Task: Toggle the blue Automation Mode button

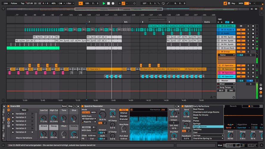Action: 227,22
